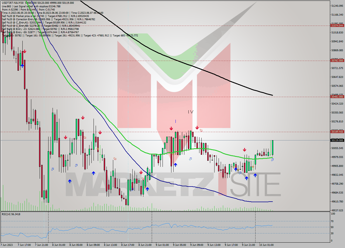
Task: Click the 'I V' wave label on chart
Action: pos(191,112)
